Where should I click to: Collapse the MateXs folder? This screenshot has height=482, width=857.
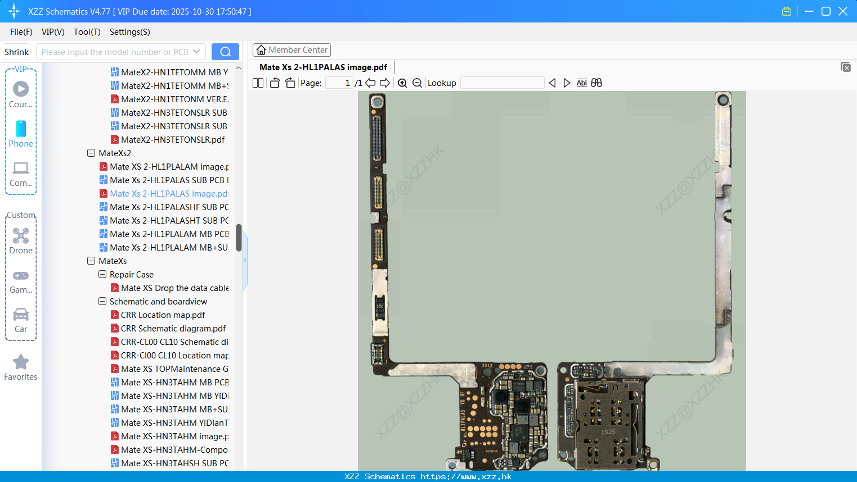tap(91, 261)
